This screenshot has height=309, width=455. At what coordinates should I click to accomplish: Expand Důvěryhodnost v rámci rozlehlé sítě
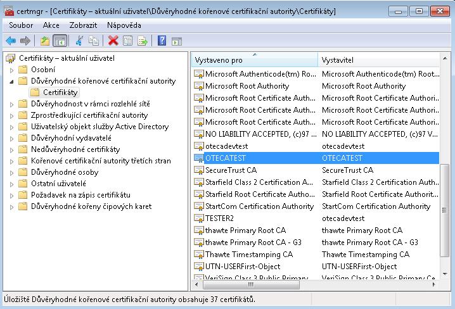coord(11,104)
